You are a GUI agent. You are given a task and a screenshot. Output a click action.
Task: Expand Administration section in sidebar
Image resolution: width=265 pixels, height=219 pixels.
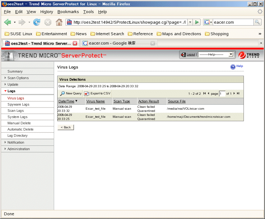click(19, 149)
